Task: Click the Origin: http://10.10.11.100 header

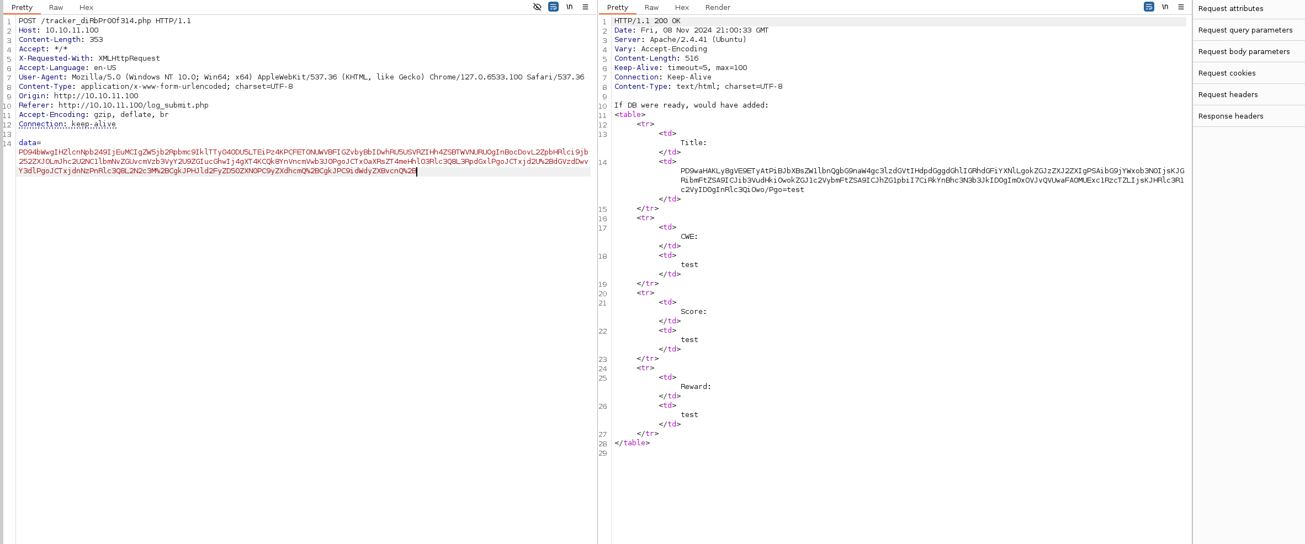Action: (x=78, y=96)
